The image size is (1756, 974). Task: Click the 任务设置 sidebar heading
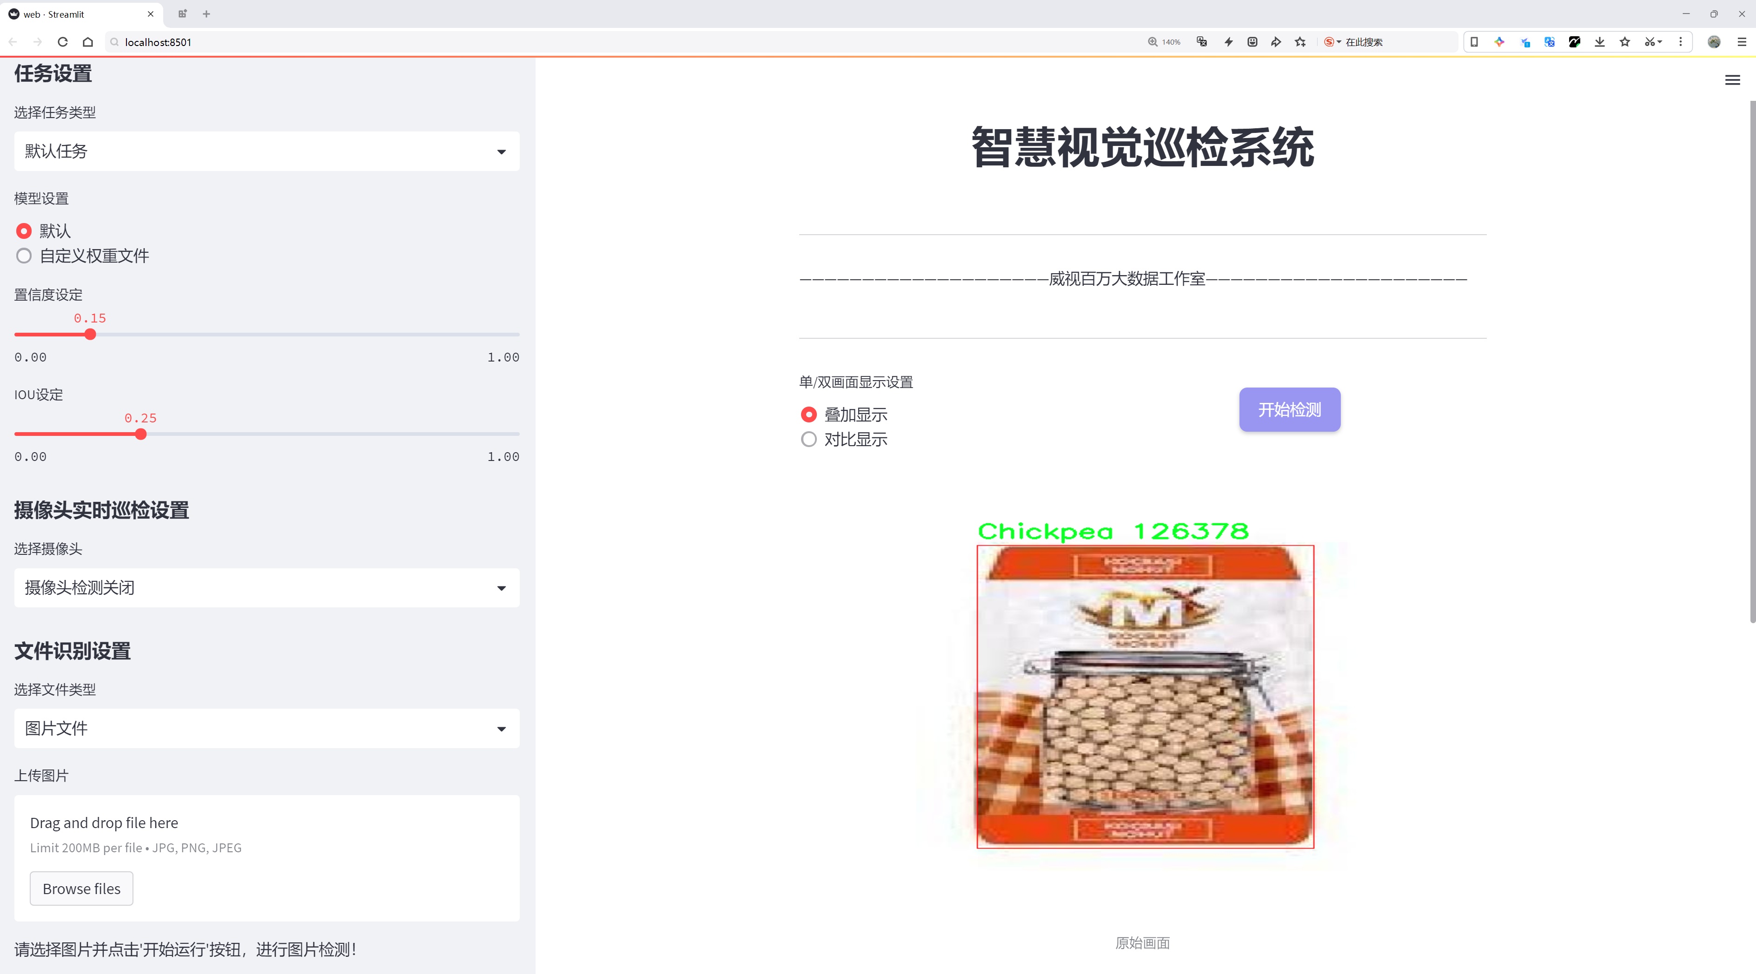point(53,73)
